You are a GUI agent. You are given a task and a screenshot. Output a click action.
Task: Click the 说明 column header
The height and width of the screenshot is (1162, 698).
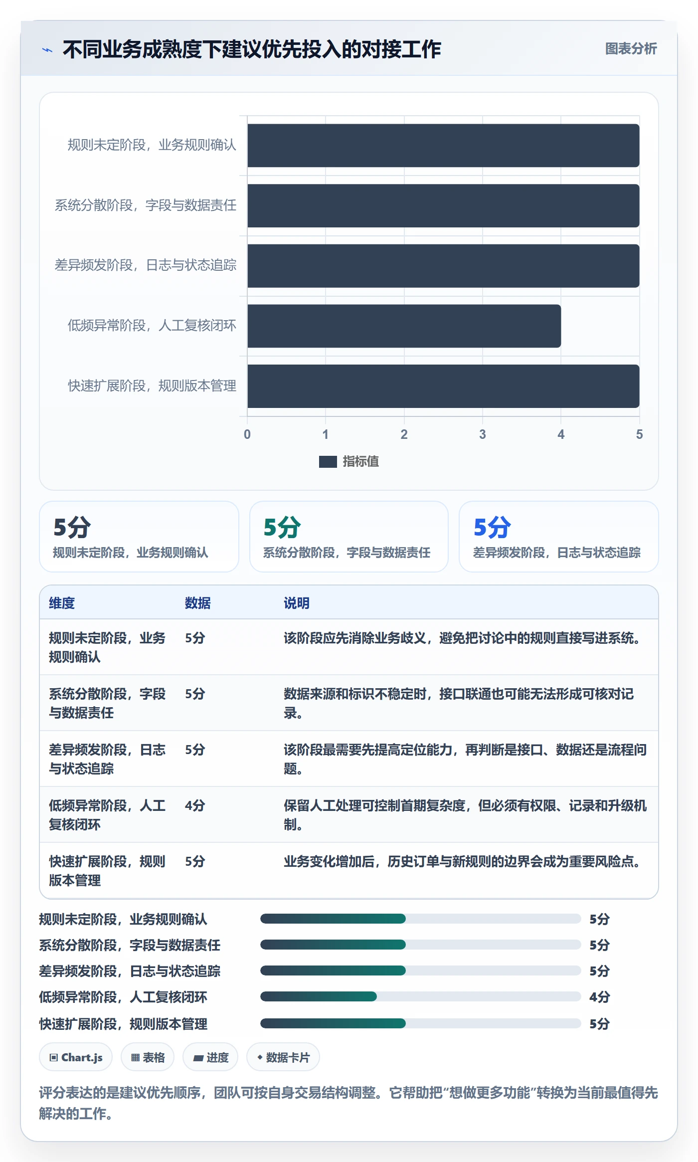point(297,603)
